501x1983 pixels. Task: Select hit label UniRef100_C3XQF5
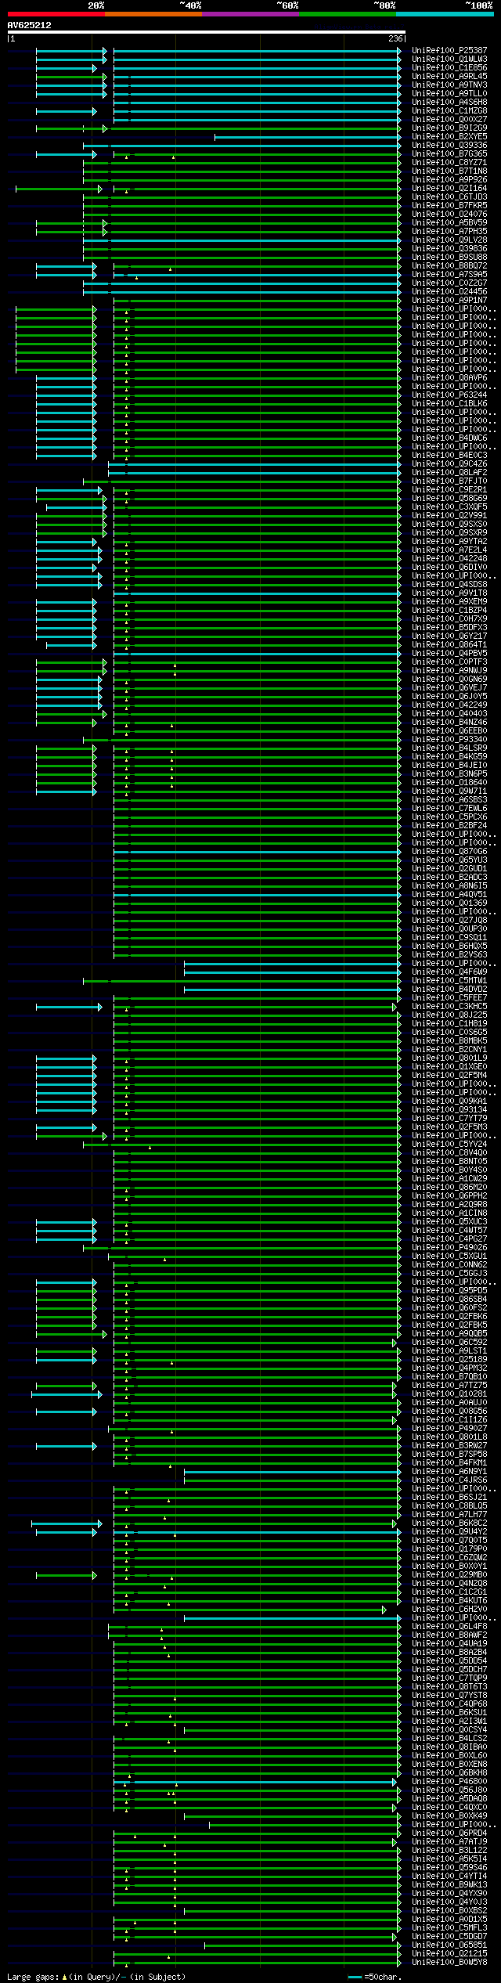point(449,507)
